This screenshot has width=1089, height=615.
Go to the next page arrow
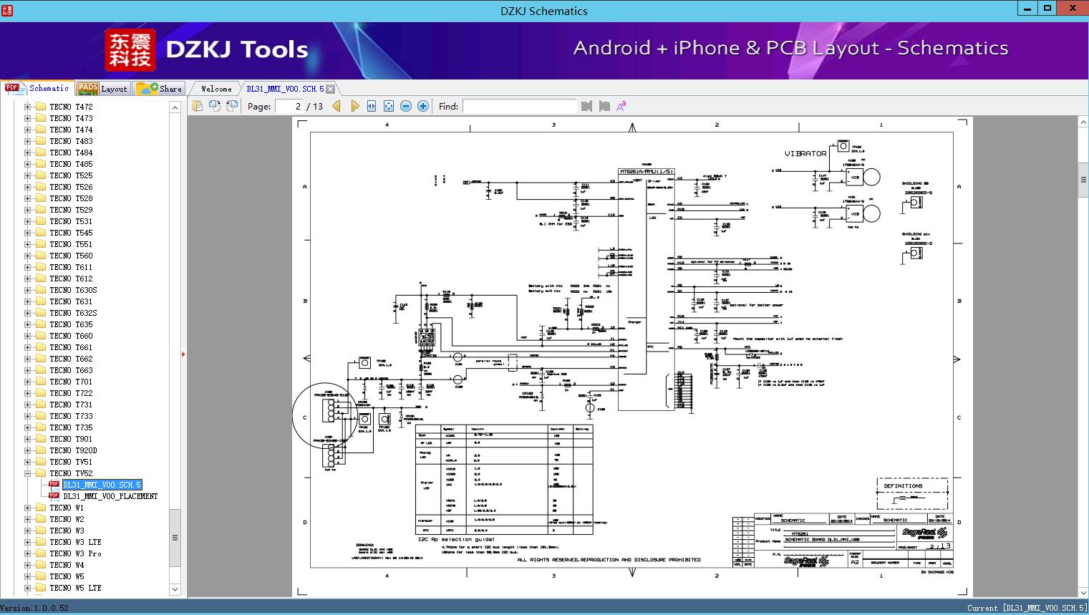click(x=354, y=106)
